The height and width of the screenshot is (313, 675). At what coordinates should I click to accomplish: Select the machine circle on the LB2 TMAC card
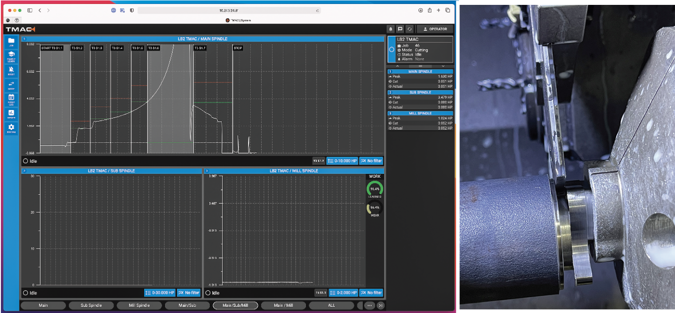392,50
